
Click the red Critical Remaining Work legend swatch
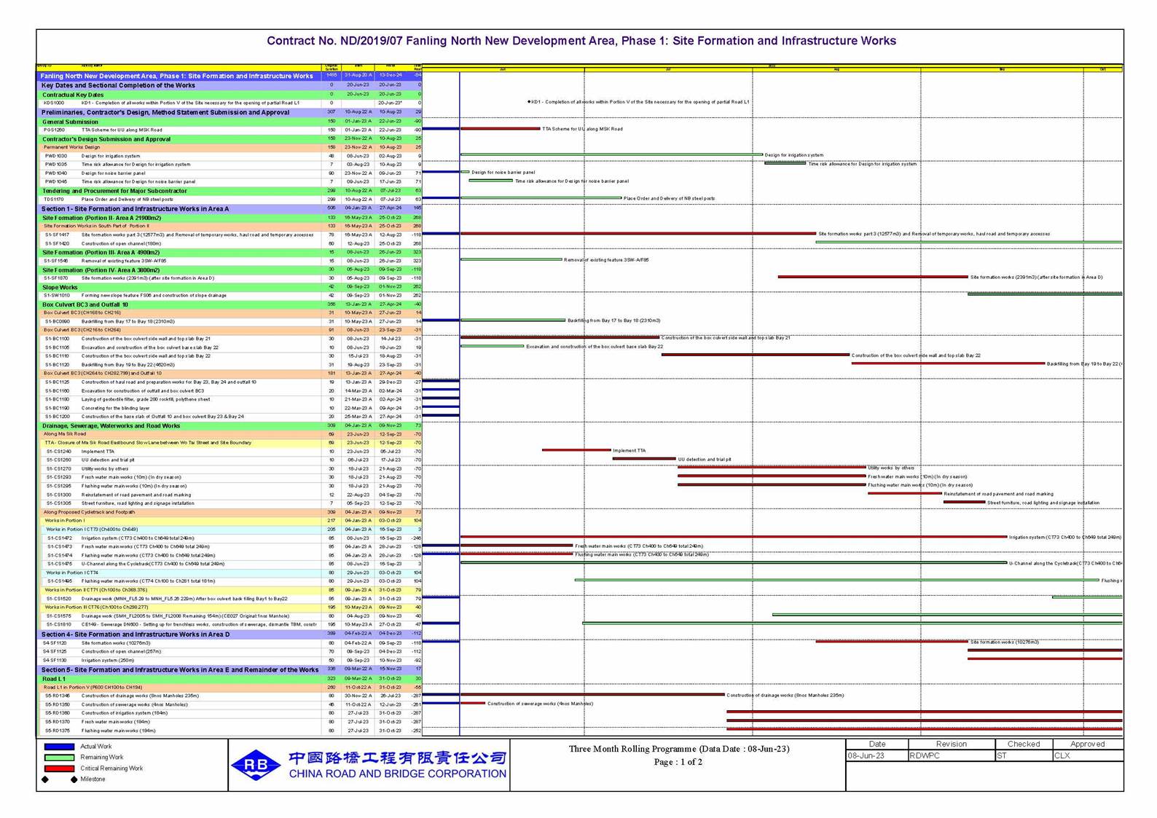pyautogui.click(x=59, y=768)
